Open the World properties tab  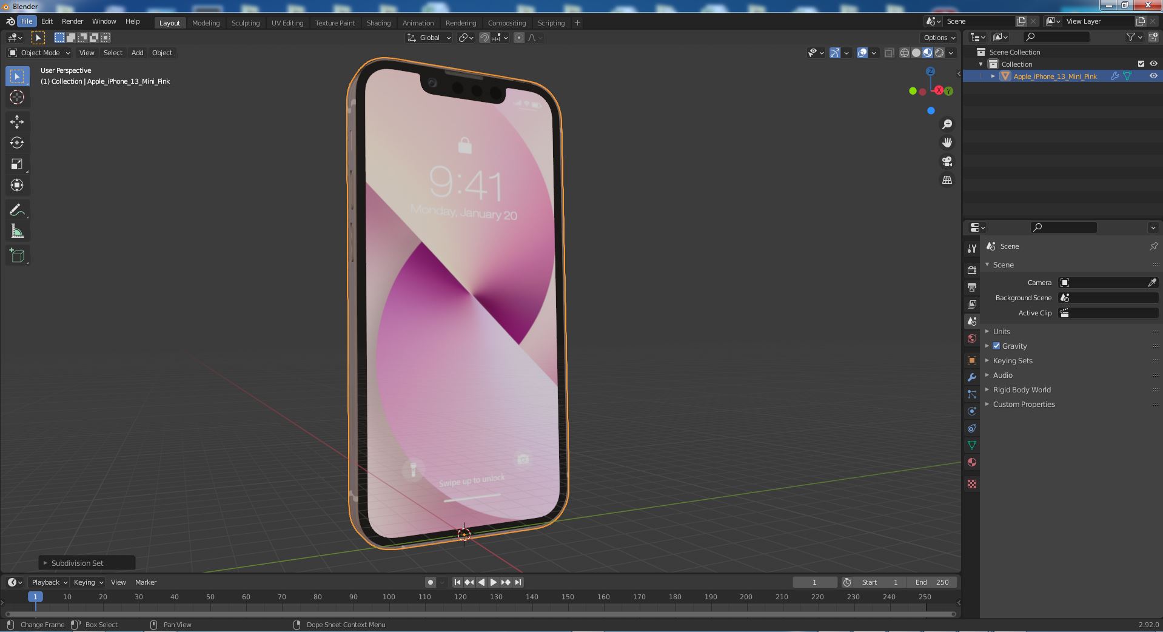point(972,338)
